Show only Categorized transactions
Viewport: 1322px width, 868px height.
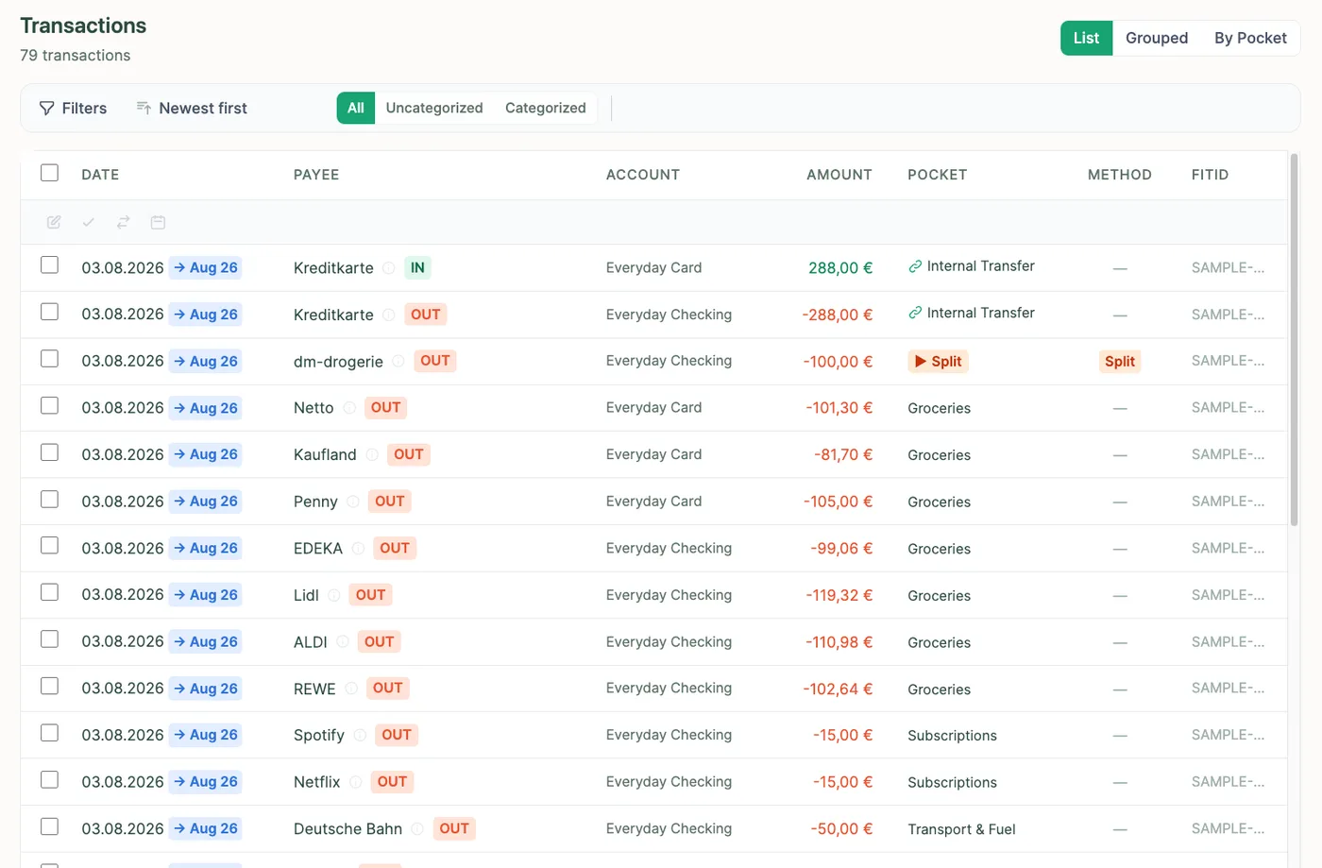(x=546, y=108)
